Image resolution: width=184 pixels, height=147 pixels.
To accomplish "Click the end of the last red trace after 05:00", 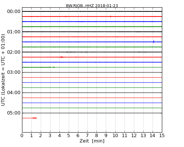I will [35, 118].
